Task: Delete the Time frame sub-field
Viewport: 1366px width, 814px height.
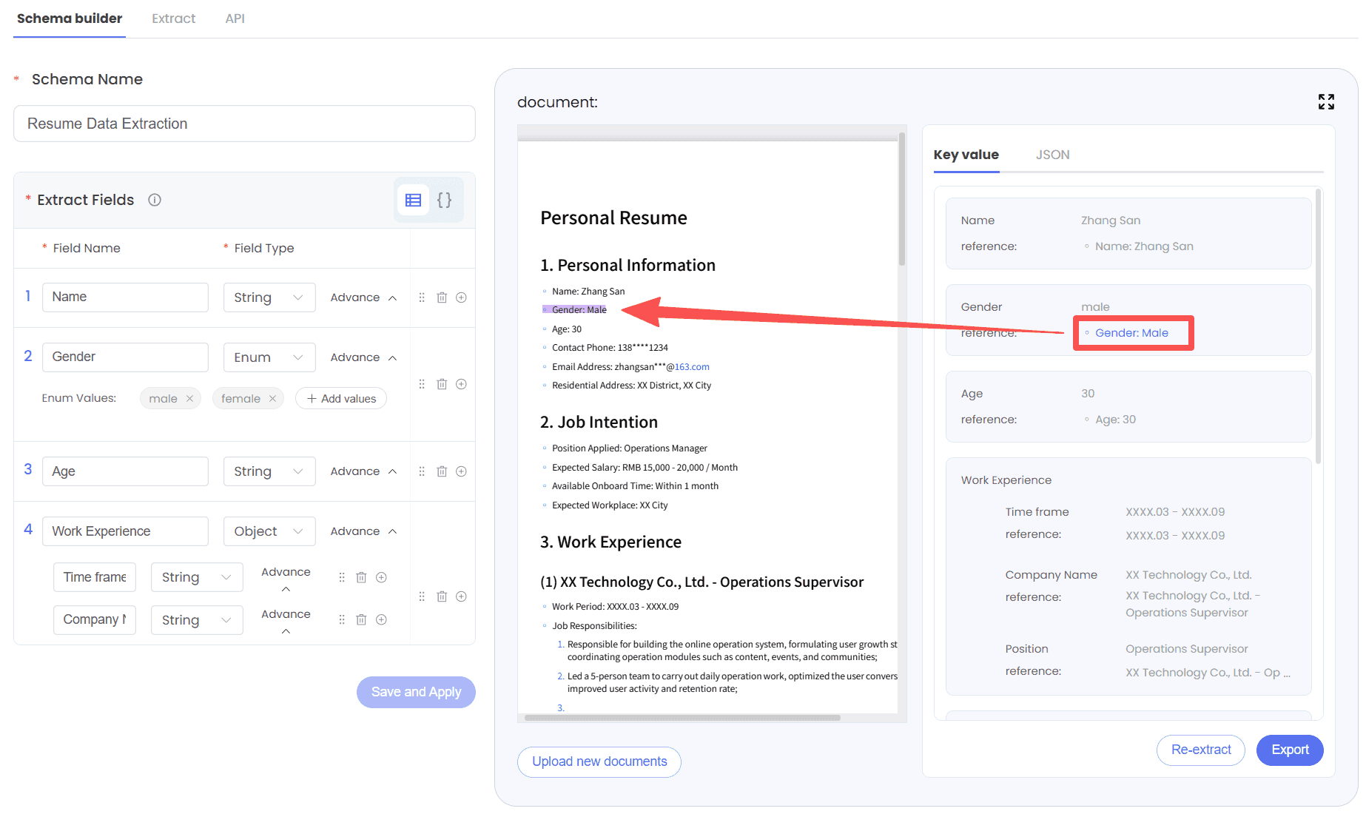Action: pos(361,577)
